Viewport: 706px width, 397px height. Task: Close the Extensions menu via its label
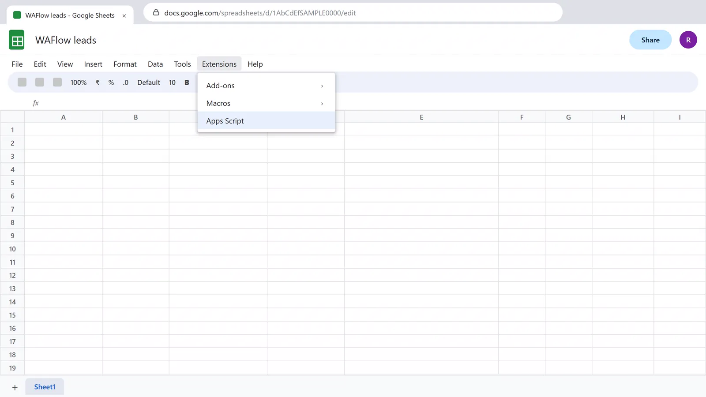219,64
